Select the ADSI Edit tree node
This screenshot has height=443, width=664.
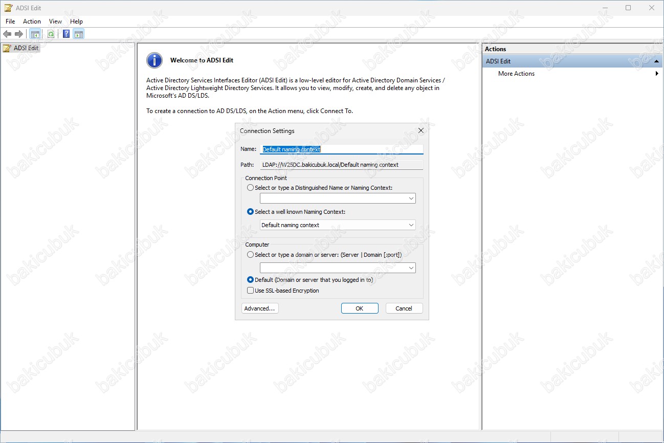pos(20,48)
